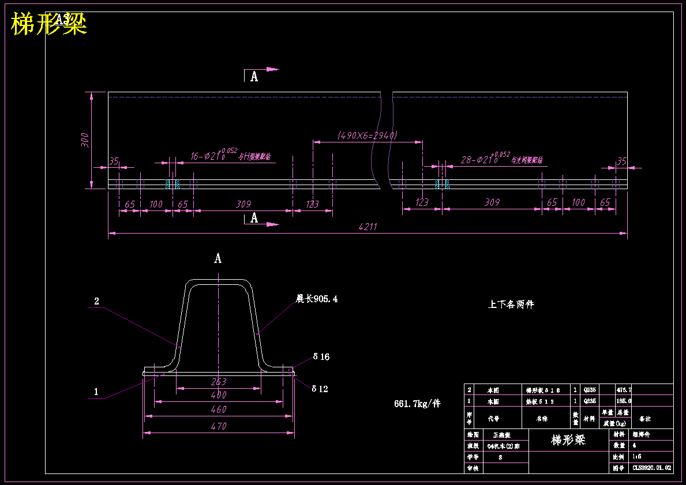
Task: Click the 上下各两件 note
Action: pos(511,304)
